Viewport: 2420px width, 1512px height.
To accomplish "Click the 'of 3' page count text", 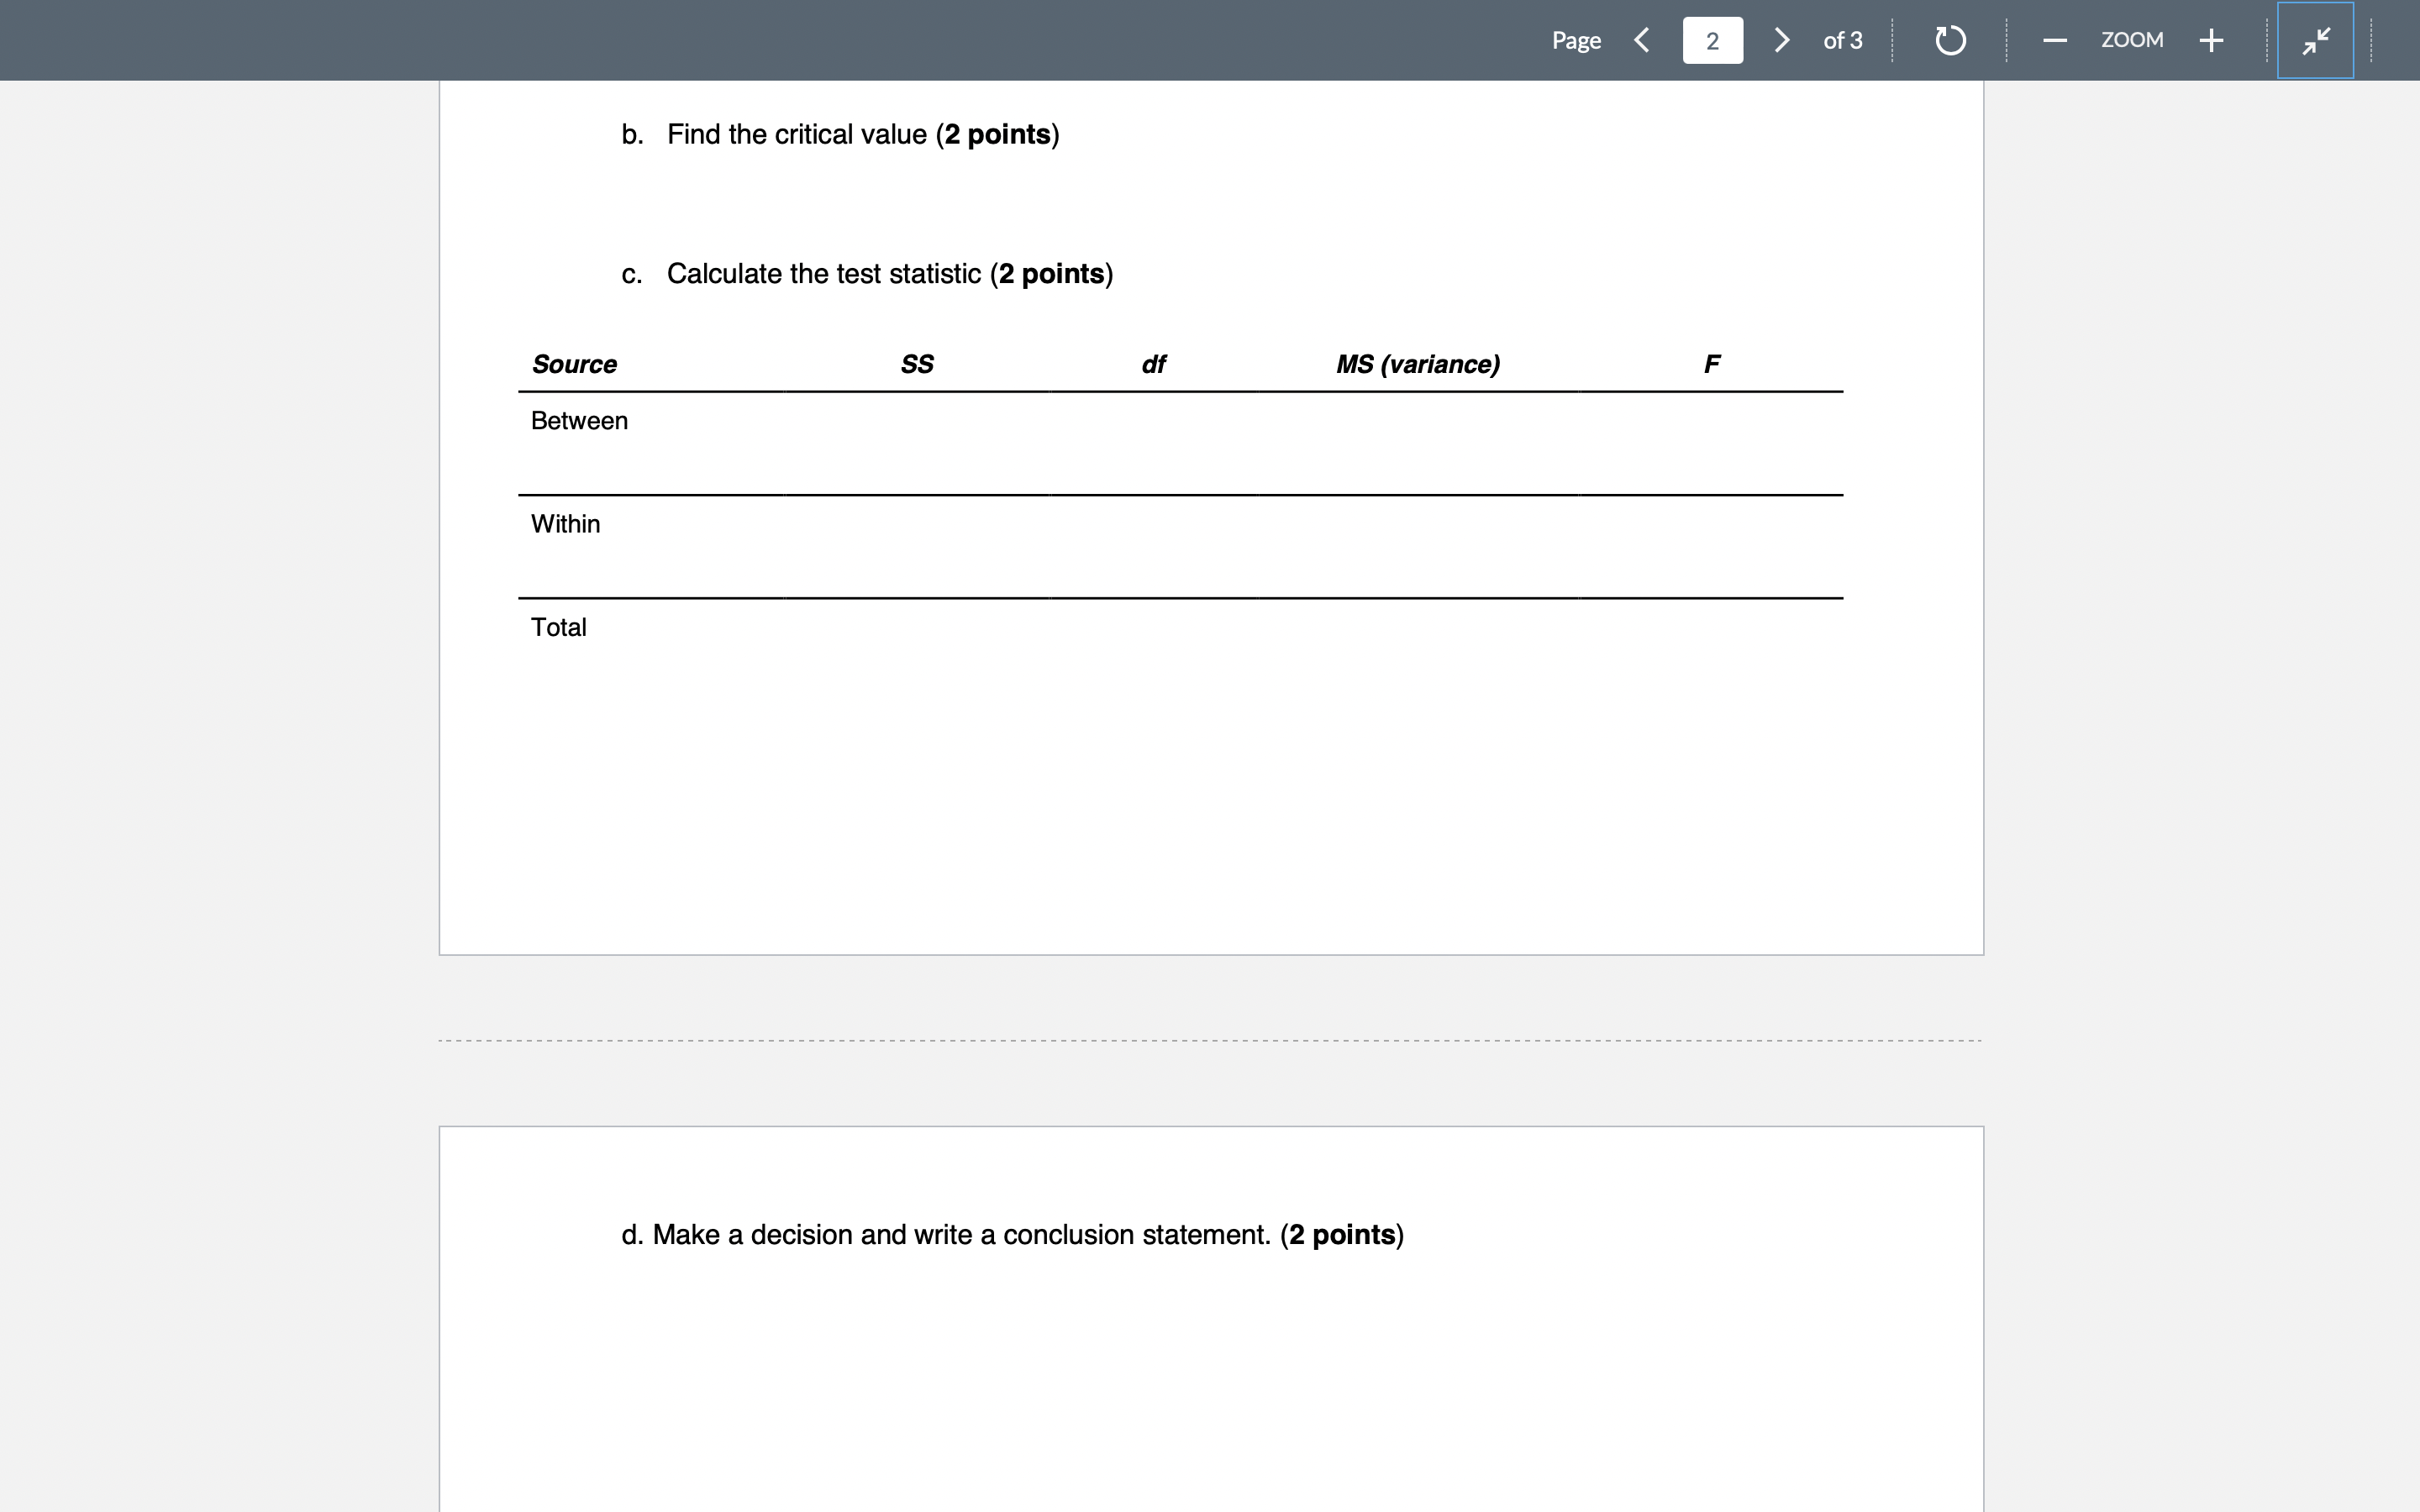I will pyautogui.click(x=1843, y=40).
